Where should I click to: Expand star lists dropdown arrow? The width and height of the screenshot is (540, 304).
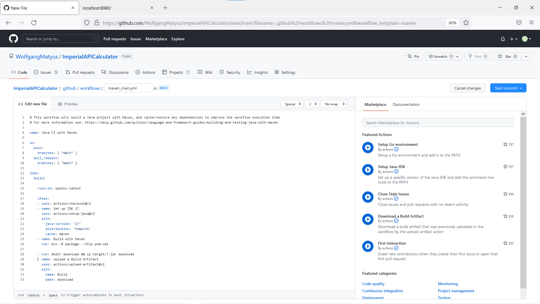pos(526,56)
